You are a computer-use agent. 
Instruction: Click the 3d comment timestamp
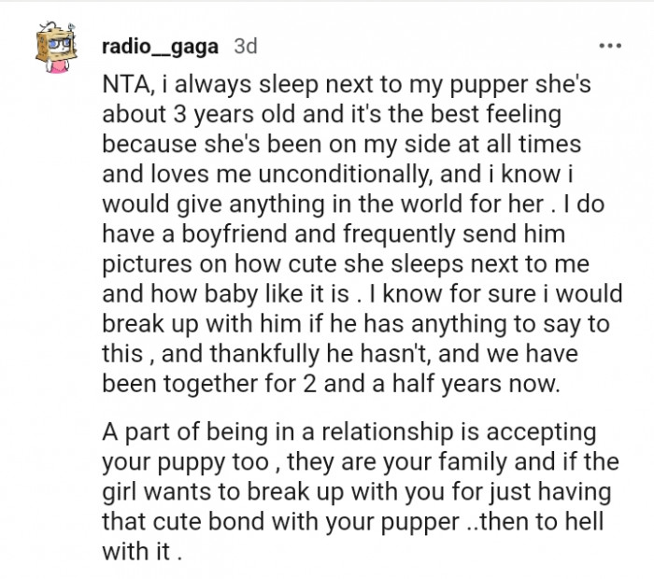[246, 45]
